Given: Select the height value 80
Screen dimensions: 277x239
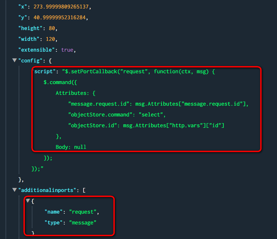Looking at the screenshot, I should pyautogui.click(x=52, y=28).
